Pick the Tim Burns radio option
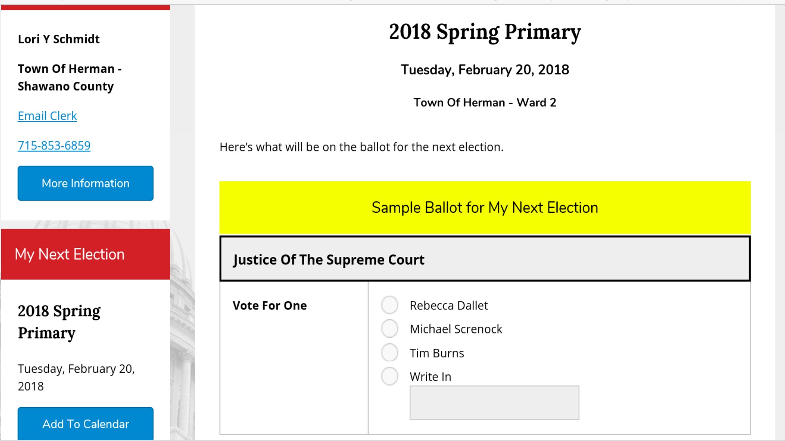The height and width of the screenshot is (441, 785). pyautogui.click(x=389, y=353)
